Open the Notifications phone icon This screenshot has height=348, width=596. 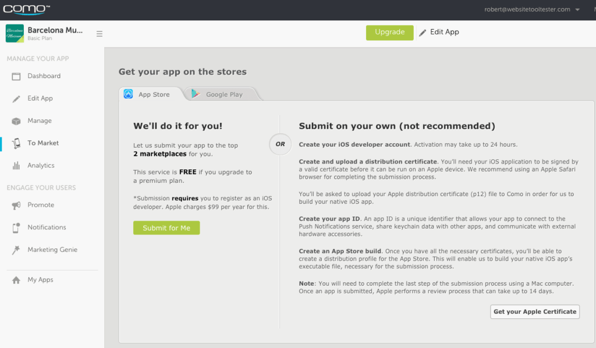(16, 228)
